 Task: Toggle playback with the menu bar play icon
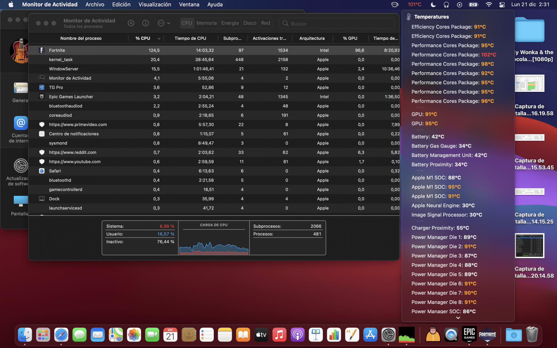[x=459, y=4]
